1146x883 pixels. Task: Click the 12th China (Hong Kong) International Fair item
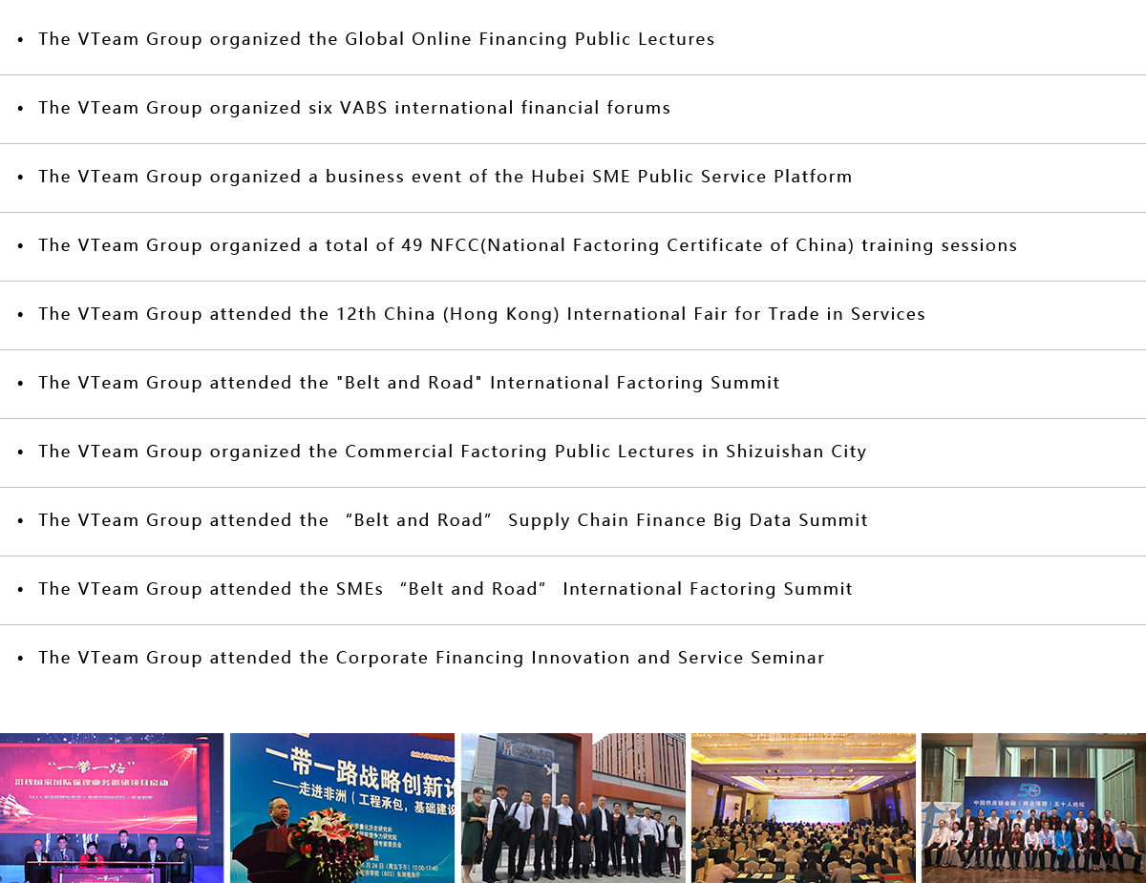[481, 314]
